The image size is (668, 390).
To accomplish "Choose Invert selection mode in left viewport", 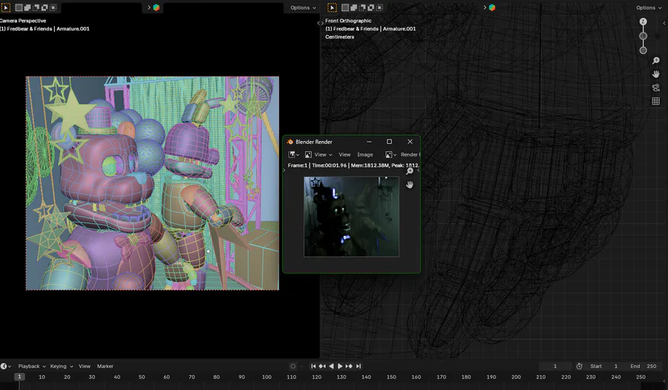I will click(x=45, y=7).
